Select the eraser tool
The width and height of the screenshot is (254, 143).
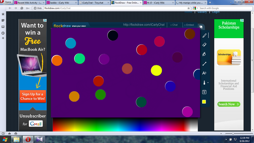[x=204, y=45]
